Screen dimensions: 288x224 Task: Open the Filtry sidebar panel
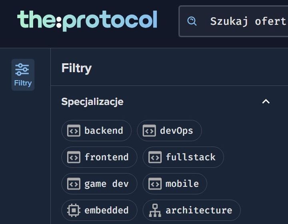(x=23, y=75)
